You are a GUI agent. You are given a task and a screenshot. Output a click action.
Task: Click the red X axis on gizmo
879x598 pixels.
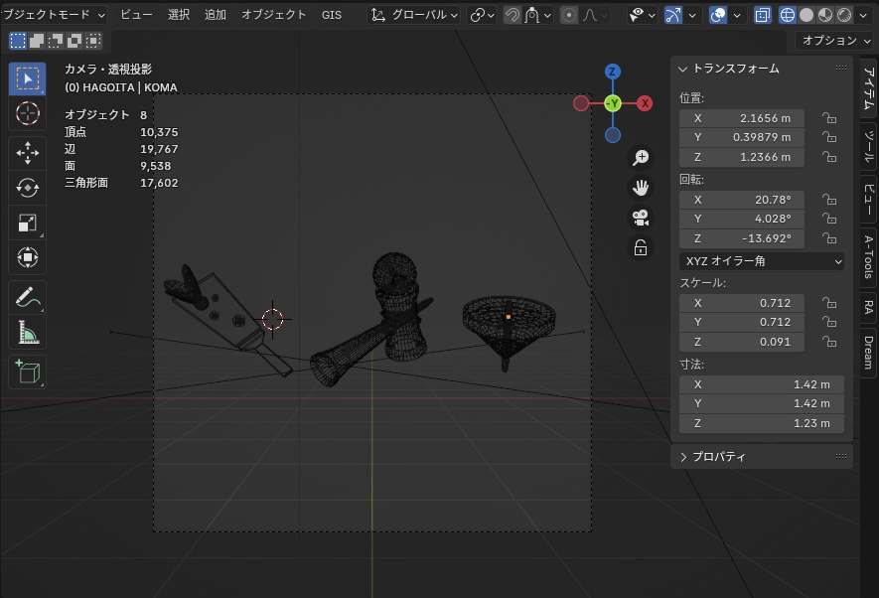point(645,103)
